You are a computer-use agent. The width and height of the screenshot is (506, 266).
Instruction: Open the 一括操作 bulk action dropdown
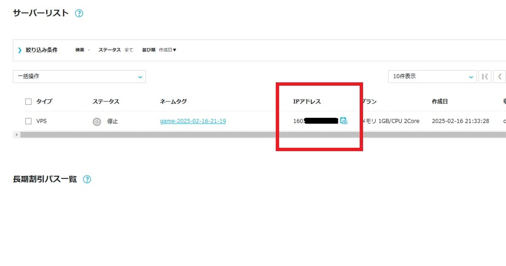79,76
